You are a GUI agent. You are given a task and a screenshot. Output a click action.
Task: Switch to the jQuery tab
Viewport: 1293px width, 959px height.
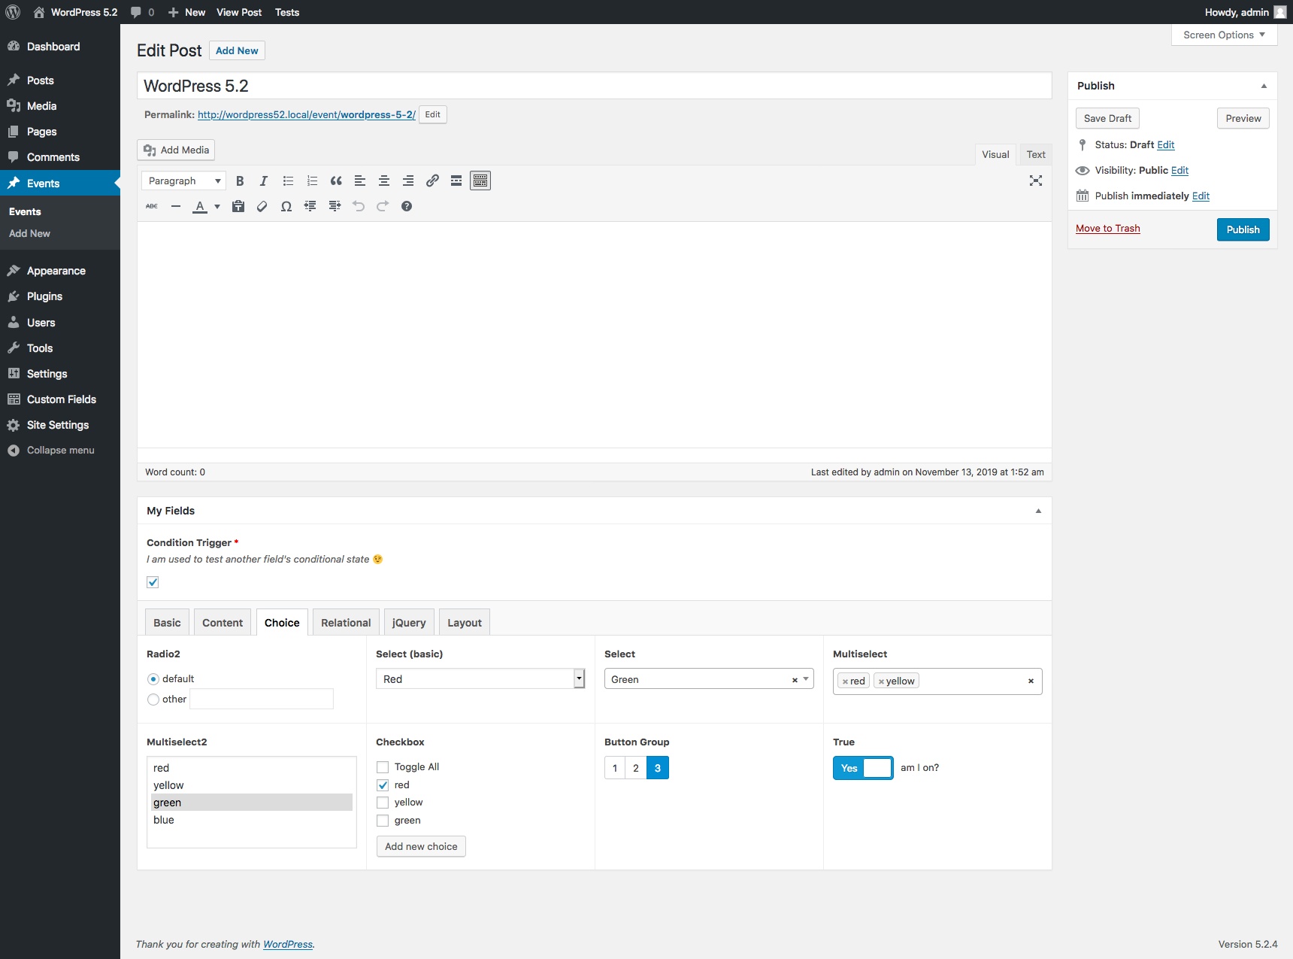409,623
